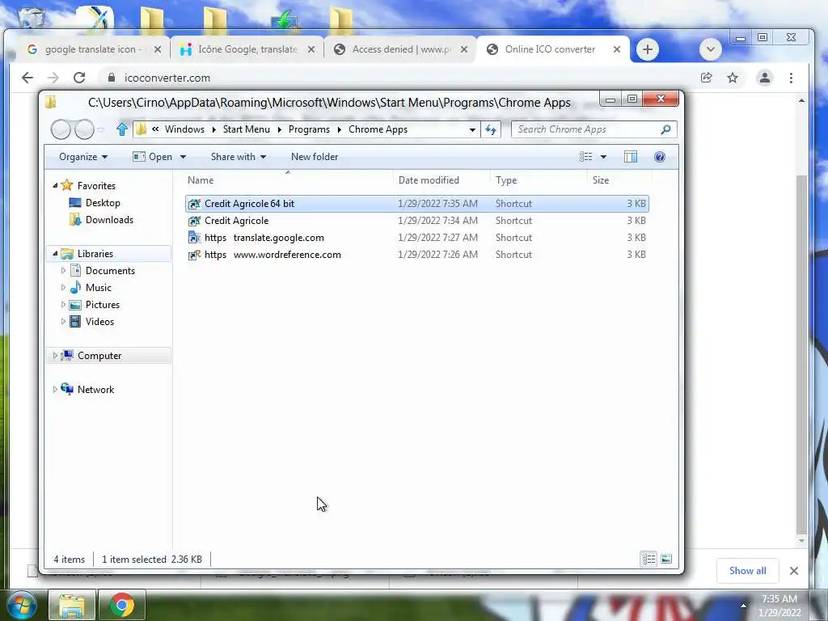The width and height of the screenshot is (828, 621).
Task: Click the Chrome taskbar icon
Action: pyautogui.click(x=122, y=605)
